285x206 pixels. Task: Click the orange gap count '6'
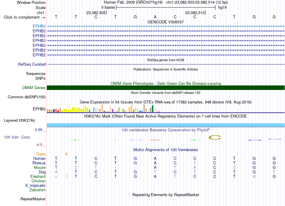[x=66, y=154]
